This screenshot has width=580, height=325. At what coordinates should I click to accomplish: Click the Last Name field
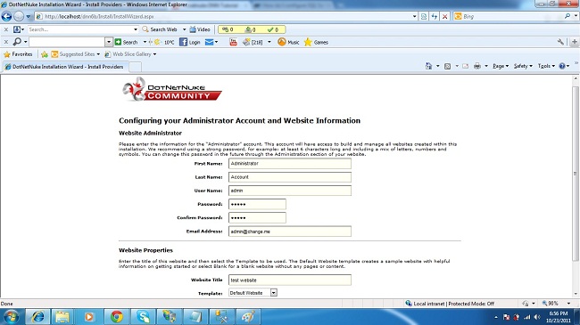pos(290,177)
